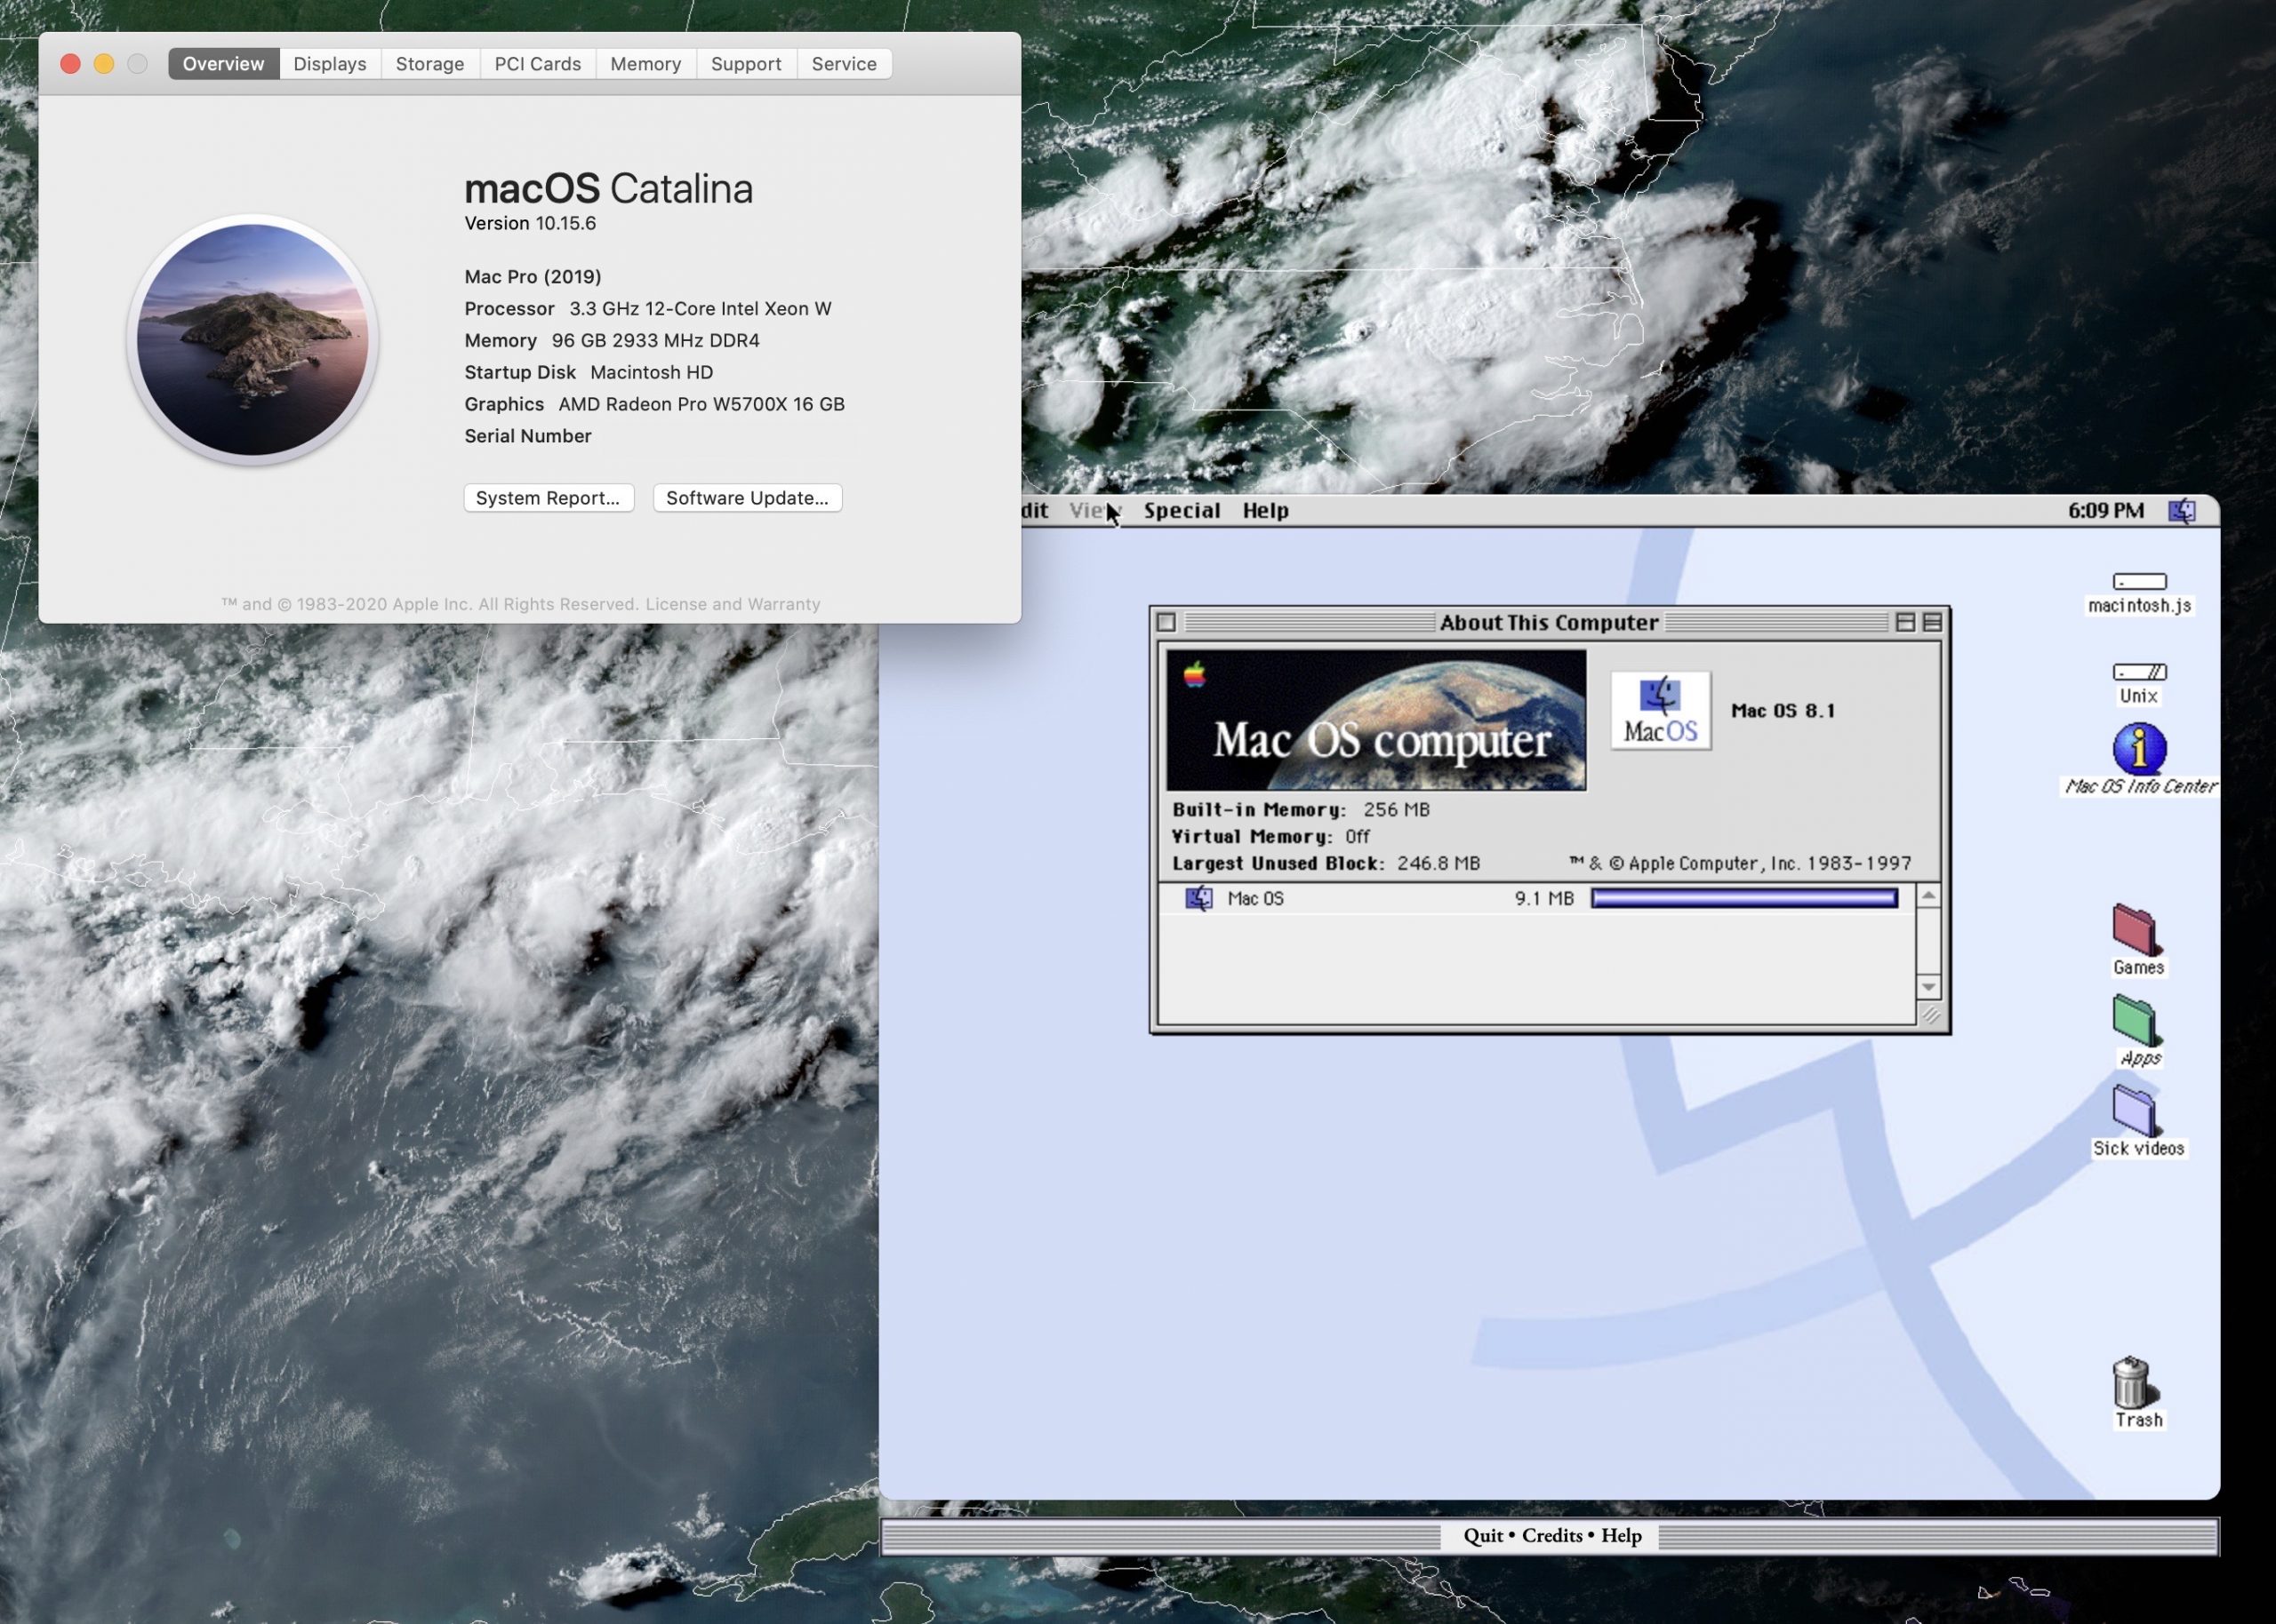Click the Mac OS logo in About This Computer
2276x1624 pixels.
pos(1661,710)
